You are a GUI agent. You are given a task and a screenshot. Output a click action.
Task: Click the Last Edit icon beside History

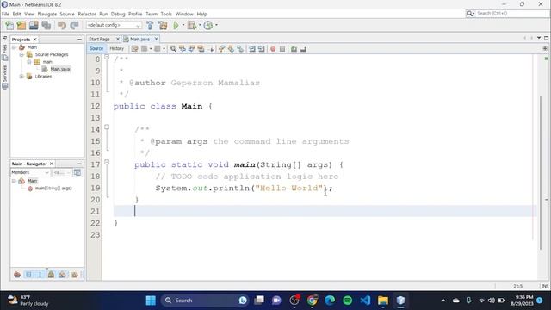pos(134,49)
